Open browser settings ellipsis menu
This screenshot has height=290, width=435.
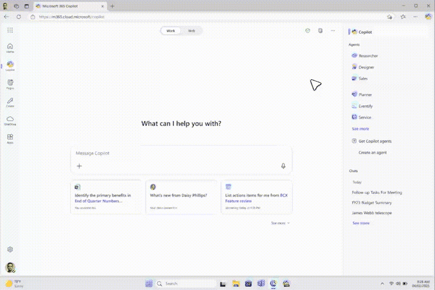(415, 17)
